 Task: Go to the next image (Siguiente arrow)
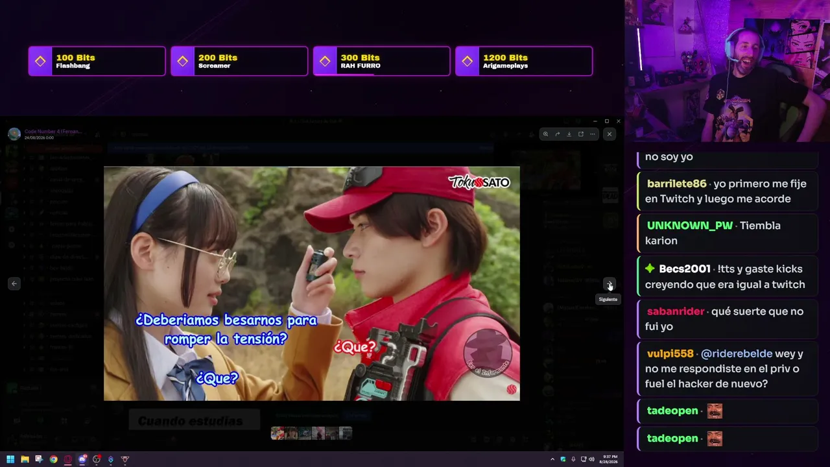[609, 284]
